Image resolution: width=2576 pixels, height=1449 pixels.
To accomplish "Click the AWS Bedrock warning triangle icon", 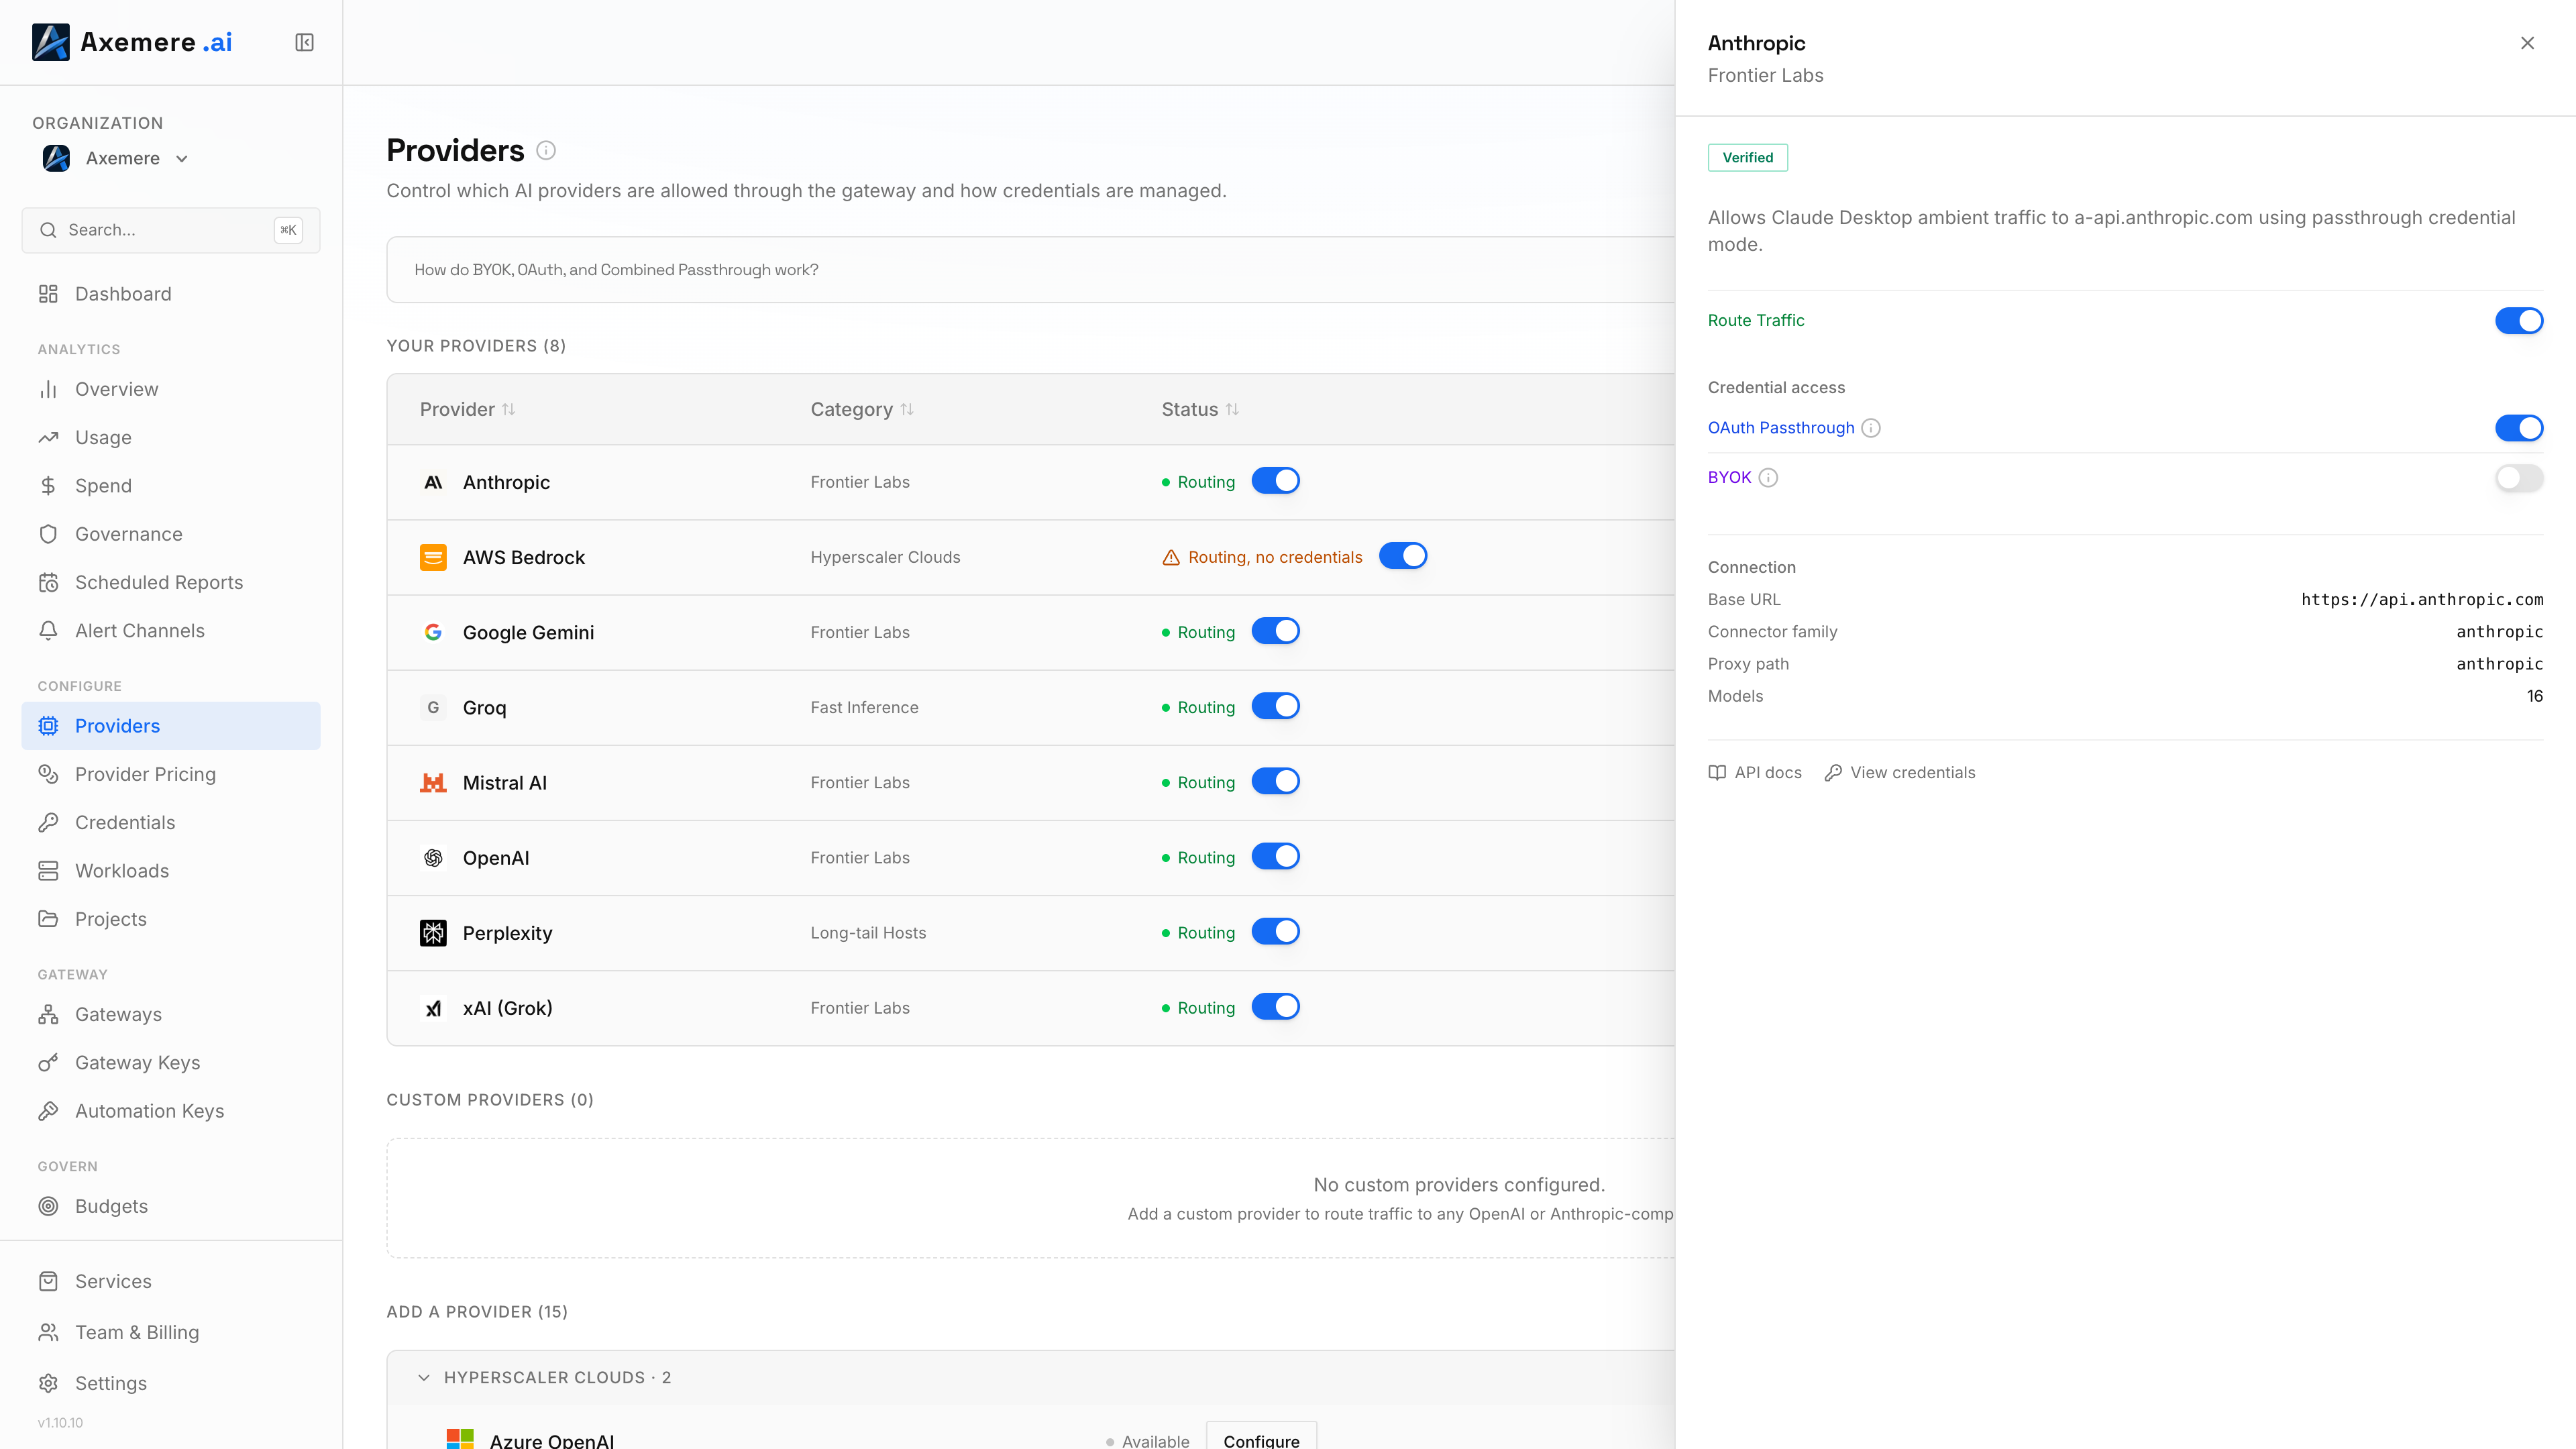I will (x=1171, y=557).
